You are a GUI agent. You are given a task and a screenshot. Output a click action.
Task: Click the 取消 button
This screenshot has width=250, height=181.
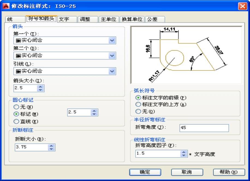tap(187, 172)
